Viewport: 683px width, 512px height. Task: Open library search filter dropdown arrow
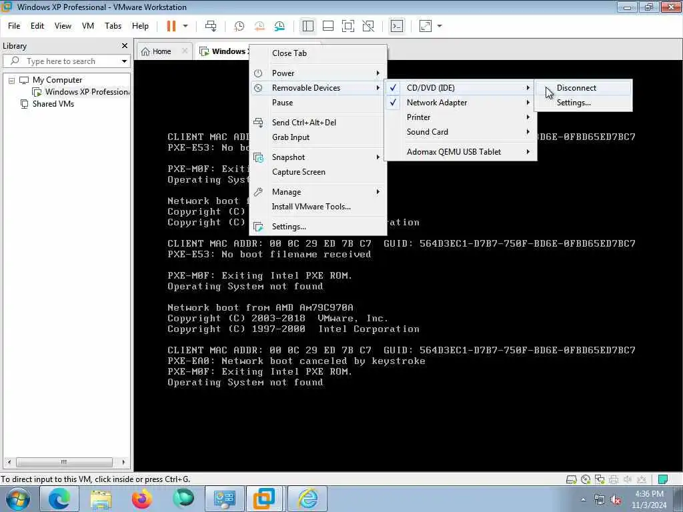click(124, 61)
